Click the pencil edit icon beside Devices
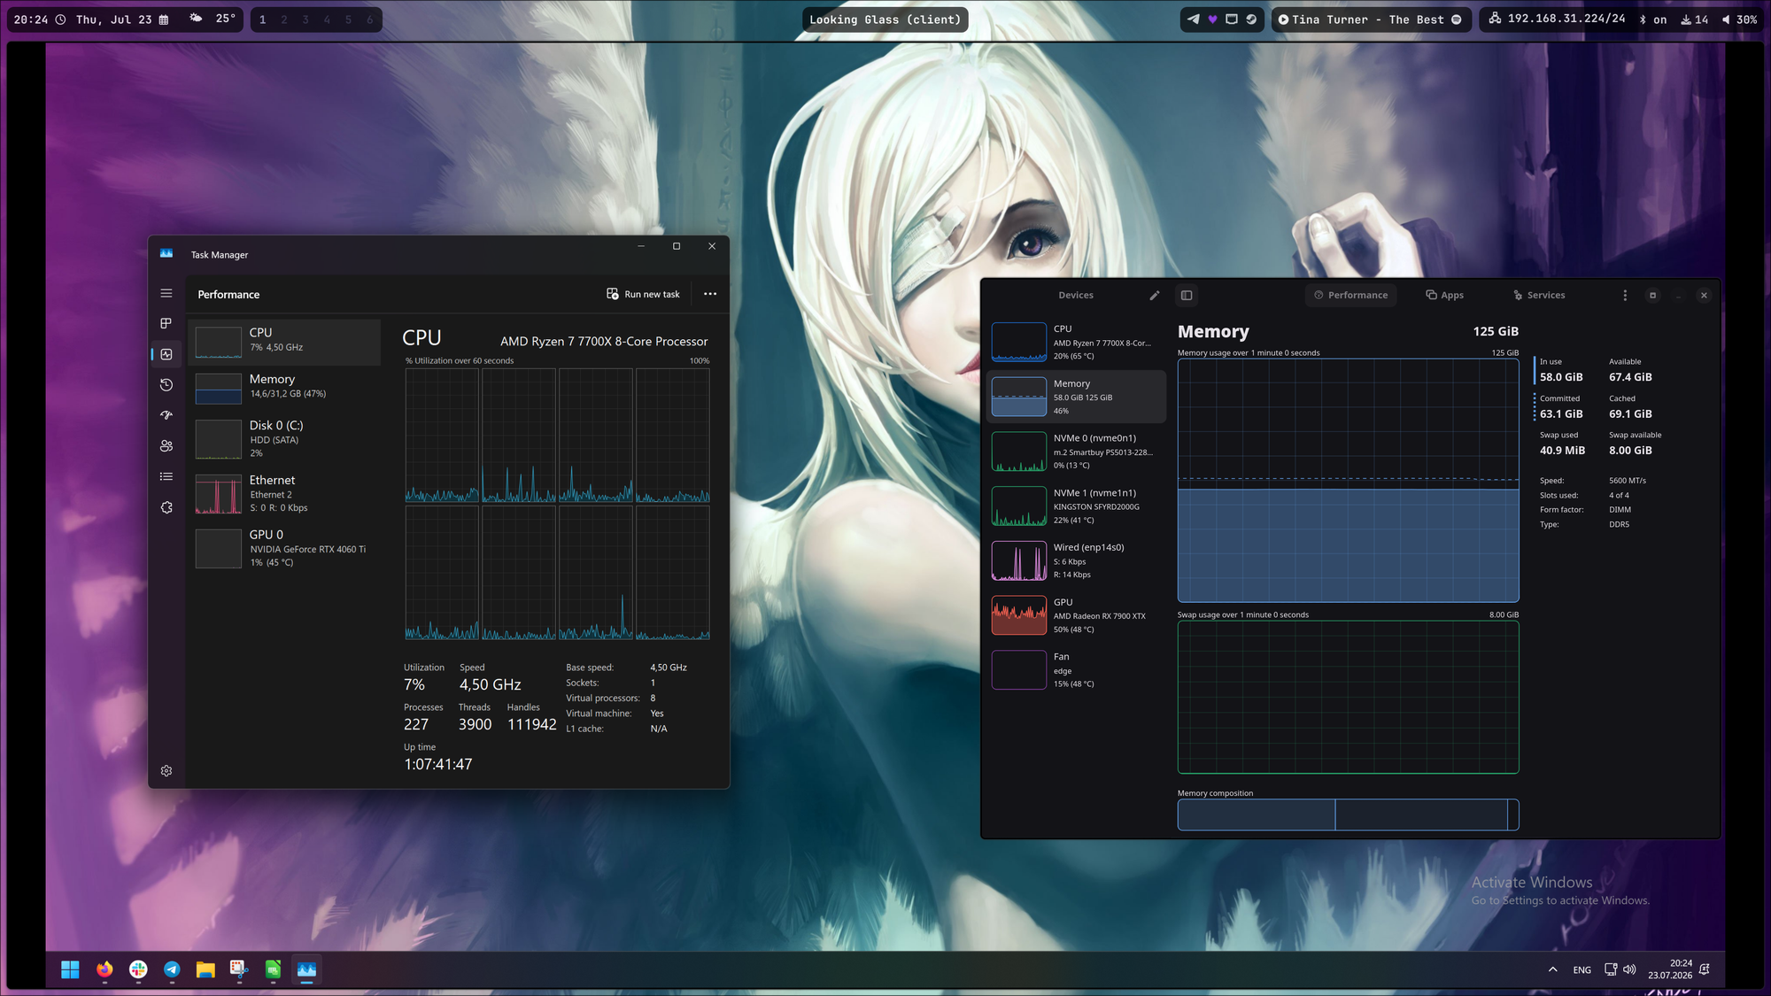This screenshot has height=996, width=1771. 1155,296
